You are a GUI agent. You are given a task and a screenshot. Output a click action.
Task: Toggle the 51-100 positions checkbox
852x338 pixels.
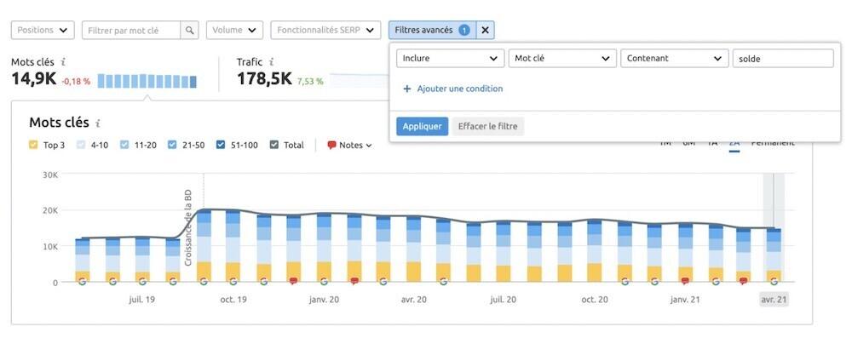pos(221,145)
